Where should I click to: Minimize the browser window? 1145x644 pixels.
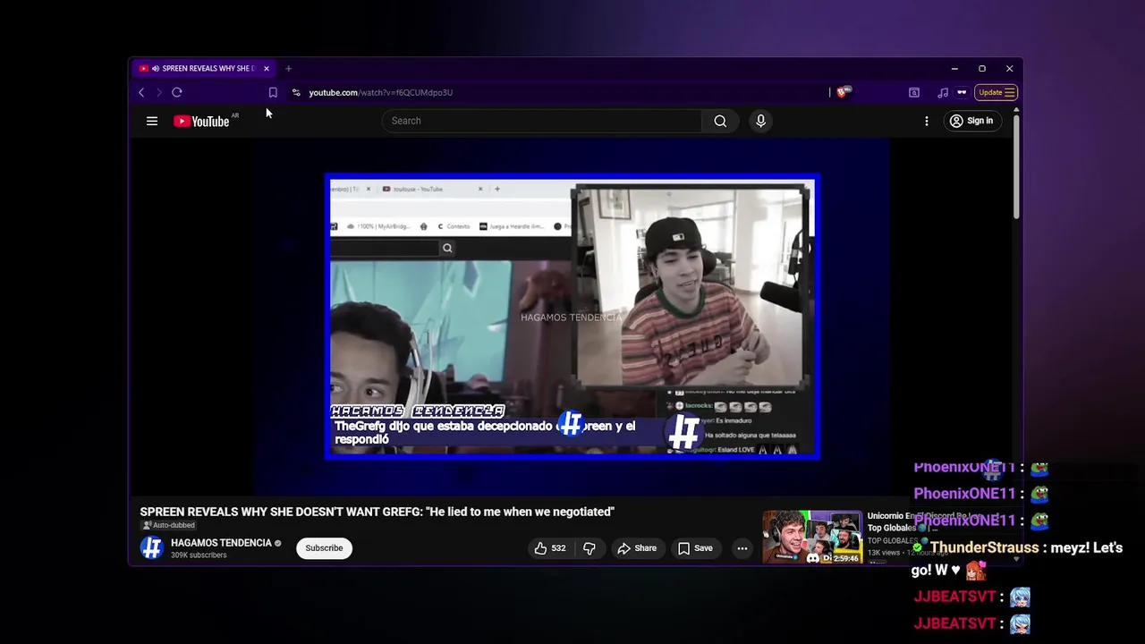(x=954, y=68)
